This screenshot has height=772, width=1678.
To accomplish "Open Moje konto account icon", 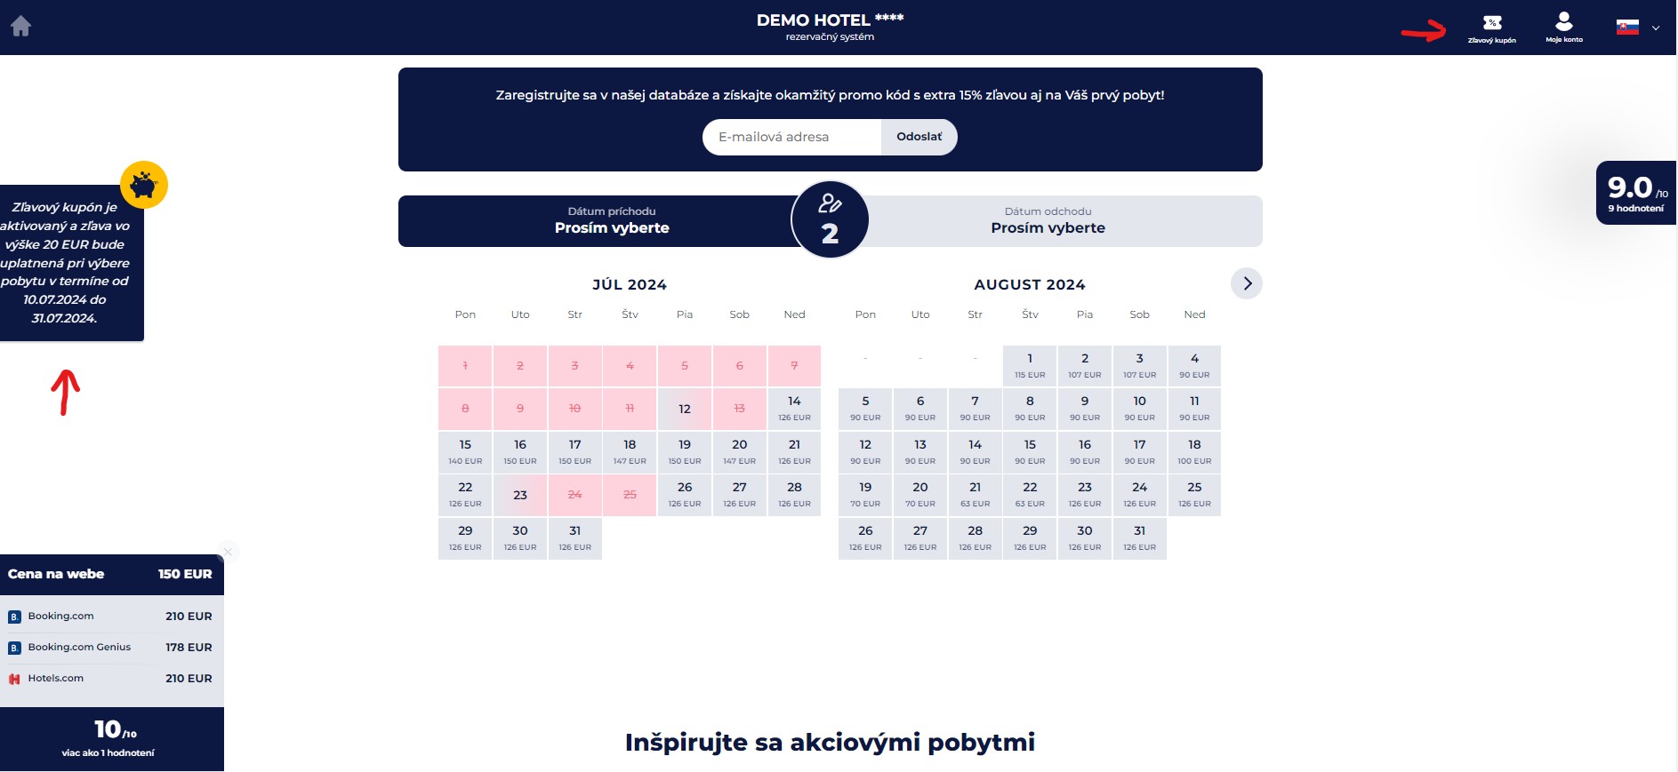I will 1564,28.
